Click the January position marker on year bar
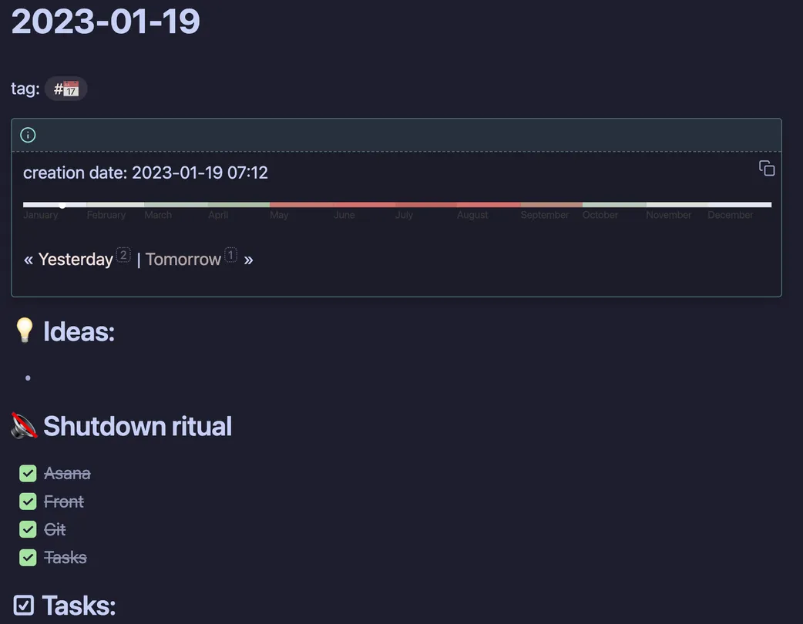Image resolution: width=803 pixels, height=624 pixels. click(62, 205)
